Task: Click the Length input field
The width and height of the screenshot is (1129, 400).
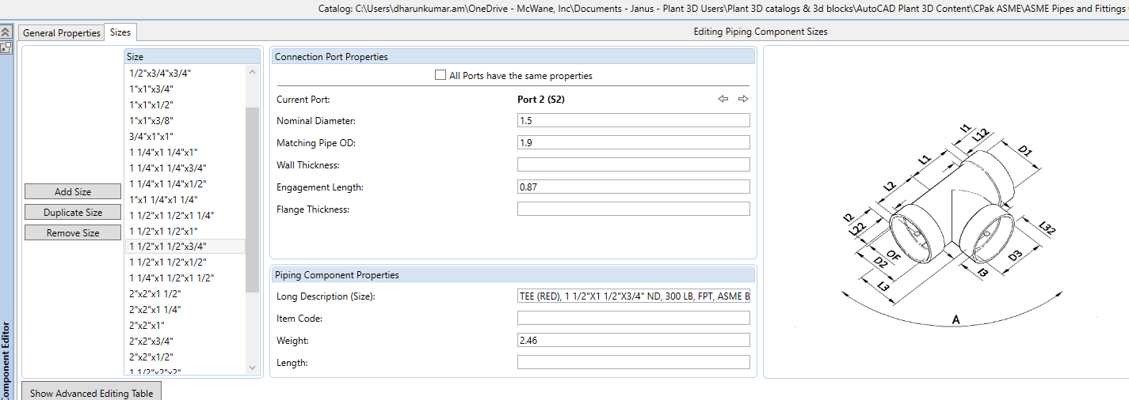Action: pyautogui.click(x=633, y=362)
